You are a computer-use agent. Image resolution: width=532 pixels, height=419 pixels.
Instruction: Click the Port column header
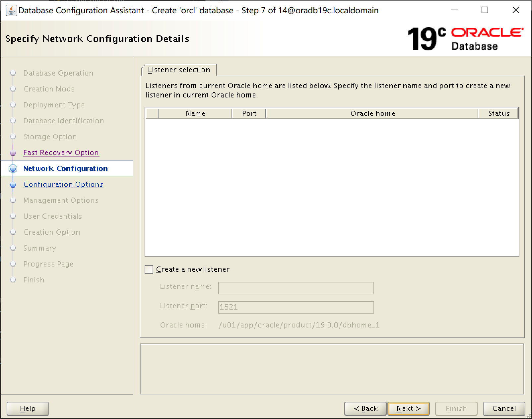click(x=249, y=113)
